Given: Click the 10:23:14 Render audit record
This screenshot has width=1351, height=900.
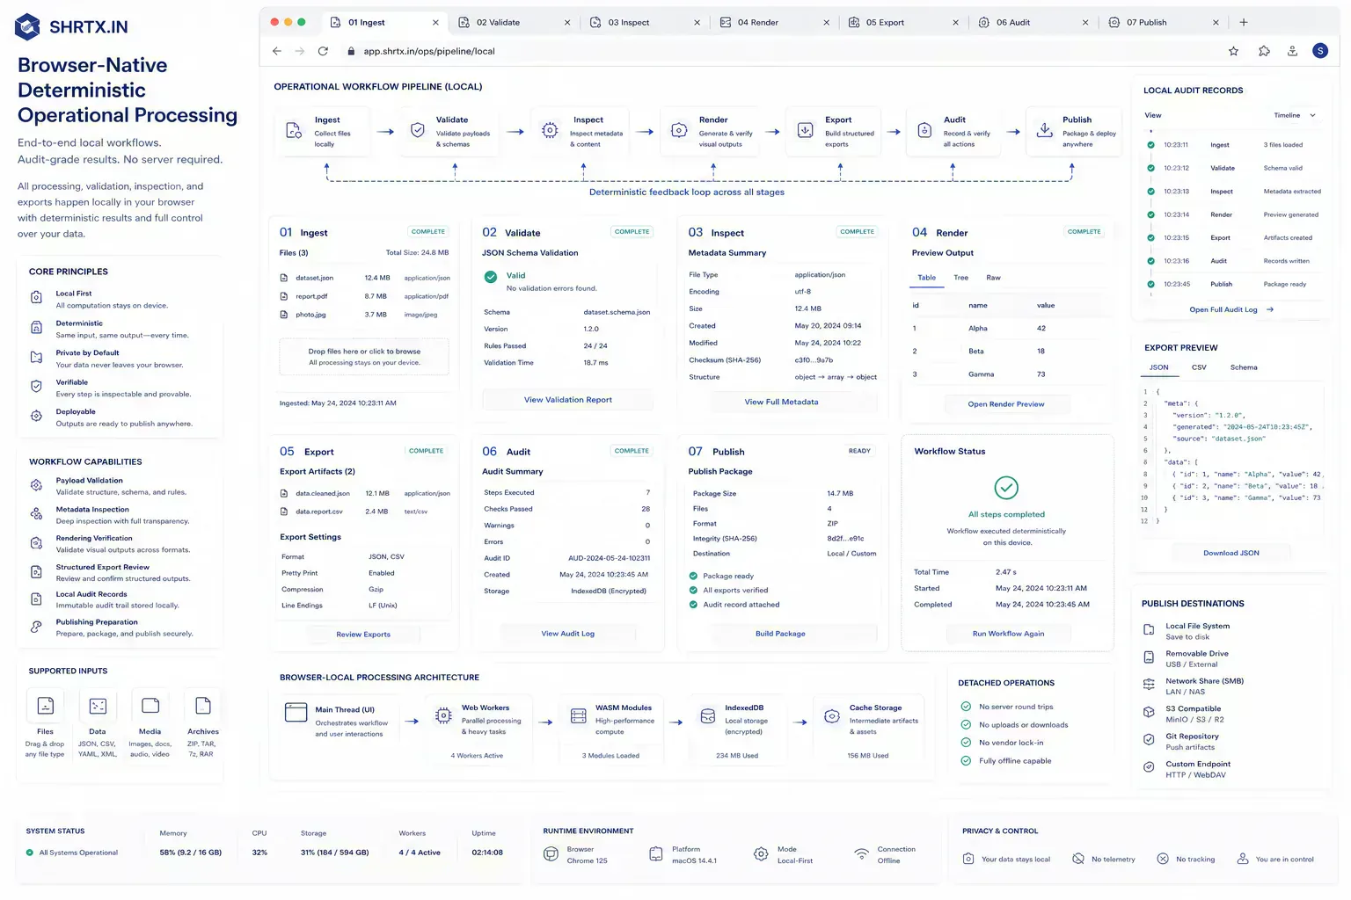Looking at the screenshot, I should [x=1232, y=214].
